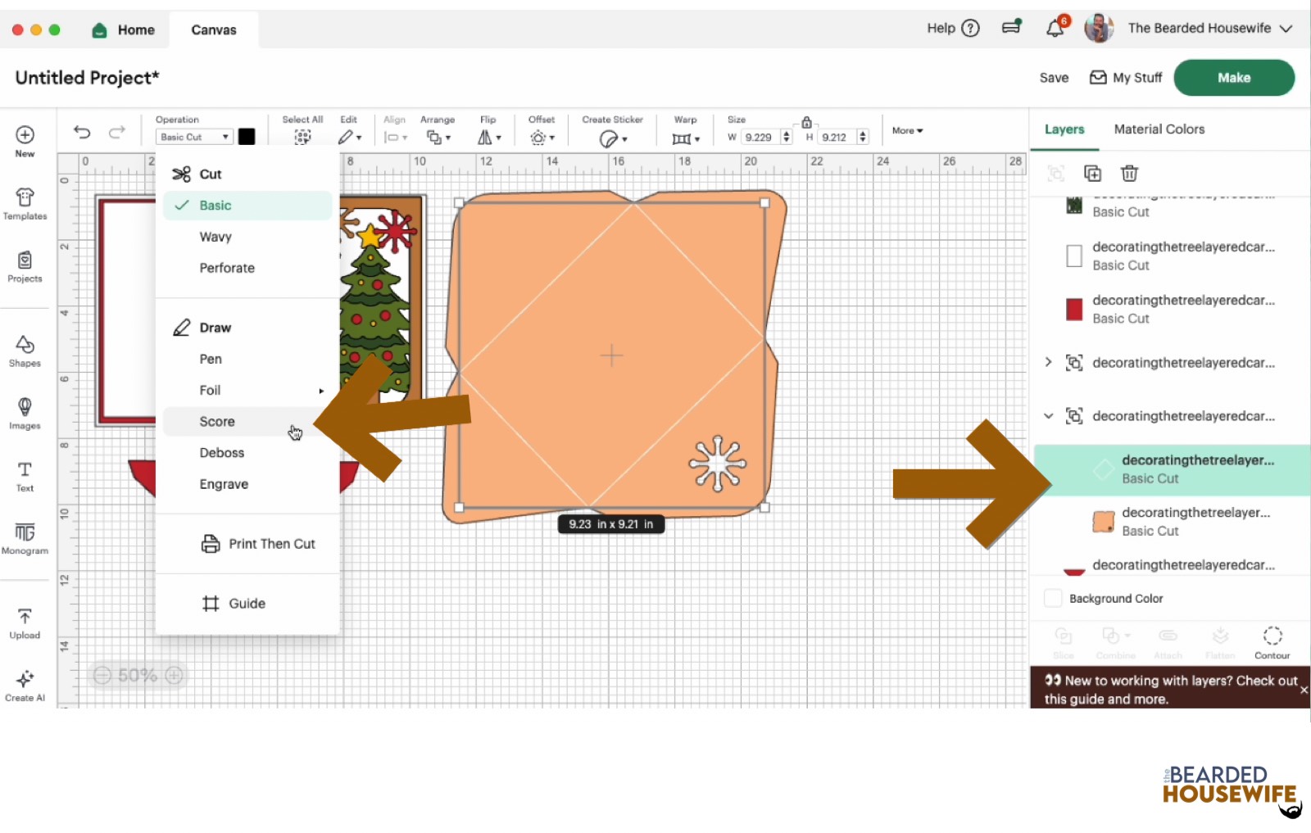The image size is (1311, 833).
Task: Open the Monogram tool
Action: 25,538
